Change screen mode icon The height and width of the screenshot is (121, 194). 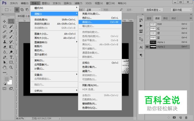(11, 88)
